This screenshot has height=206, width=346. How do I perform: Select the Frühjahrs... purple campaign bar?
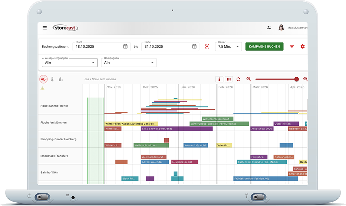pyautogui.click(x=259, y=157)
